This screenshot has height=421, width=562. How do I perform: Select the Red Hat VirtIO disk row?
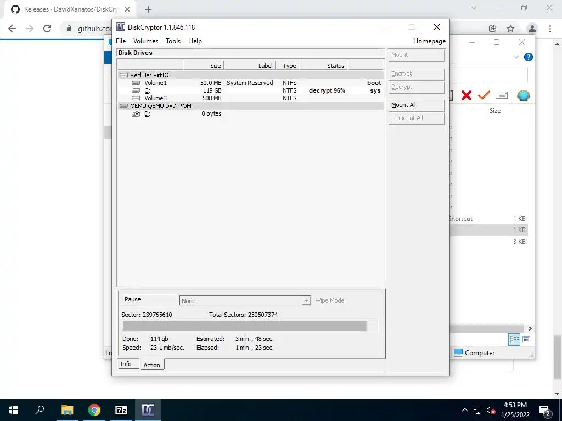pyautogui.click(x=251, y=75)
